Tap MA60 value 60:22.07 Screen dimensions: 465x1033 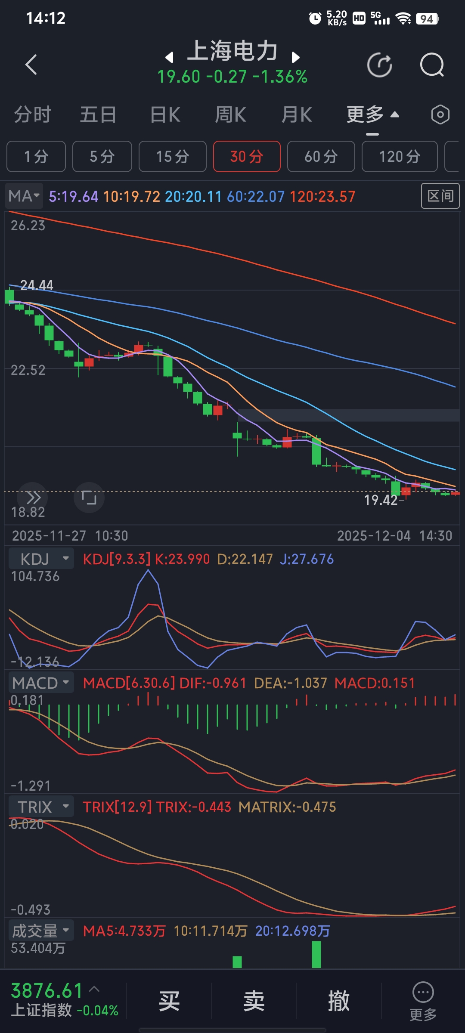(256, 197)
